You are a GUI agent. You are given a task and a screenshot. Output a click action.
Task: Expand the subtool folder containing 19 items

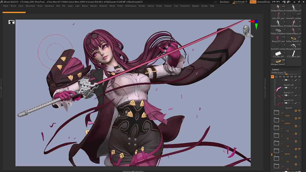pos(276,166)
